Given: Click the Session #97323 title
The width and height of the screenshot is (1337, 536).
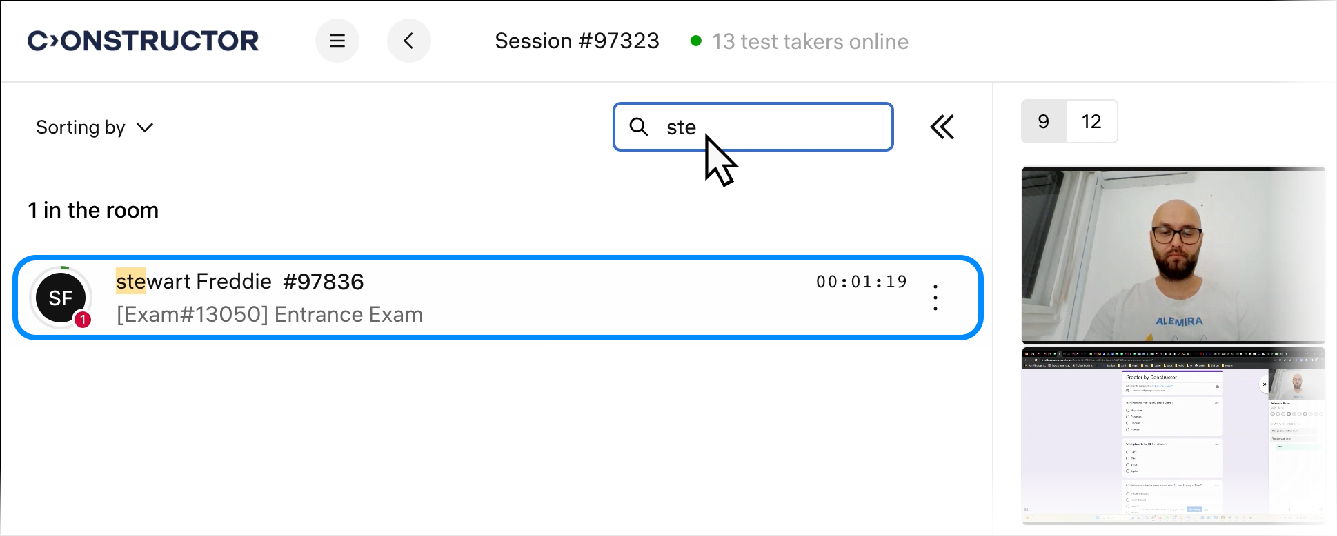Looking at the screenshot, I should 577,41.
